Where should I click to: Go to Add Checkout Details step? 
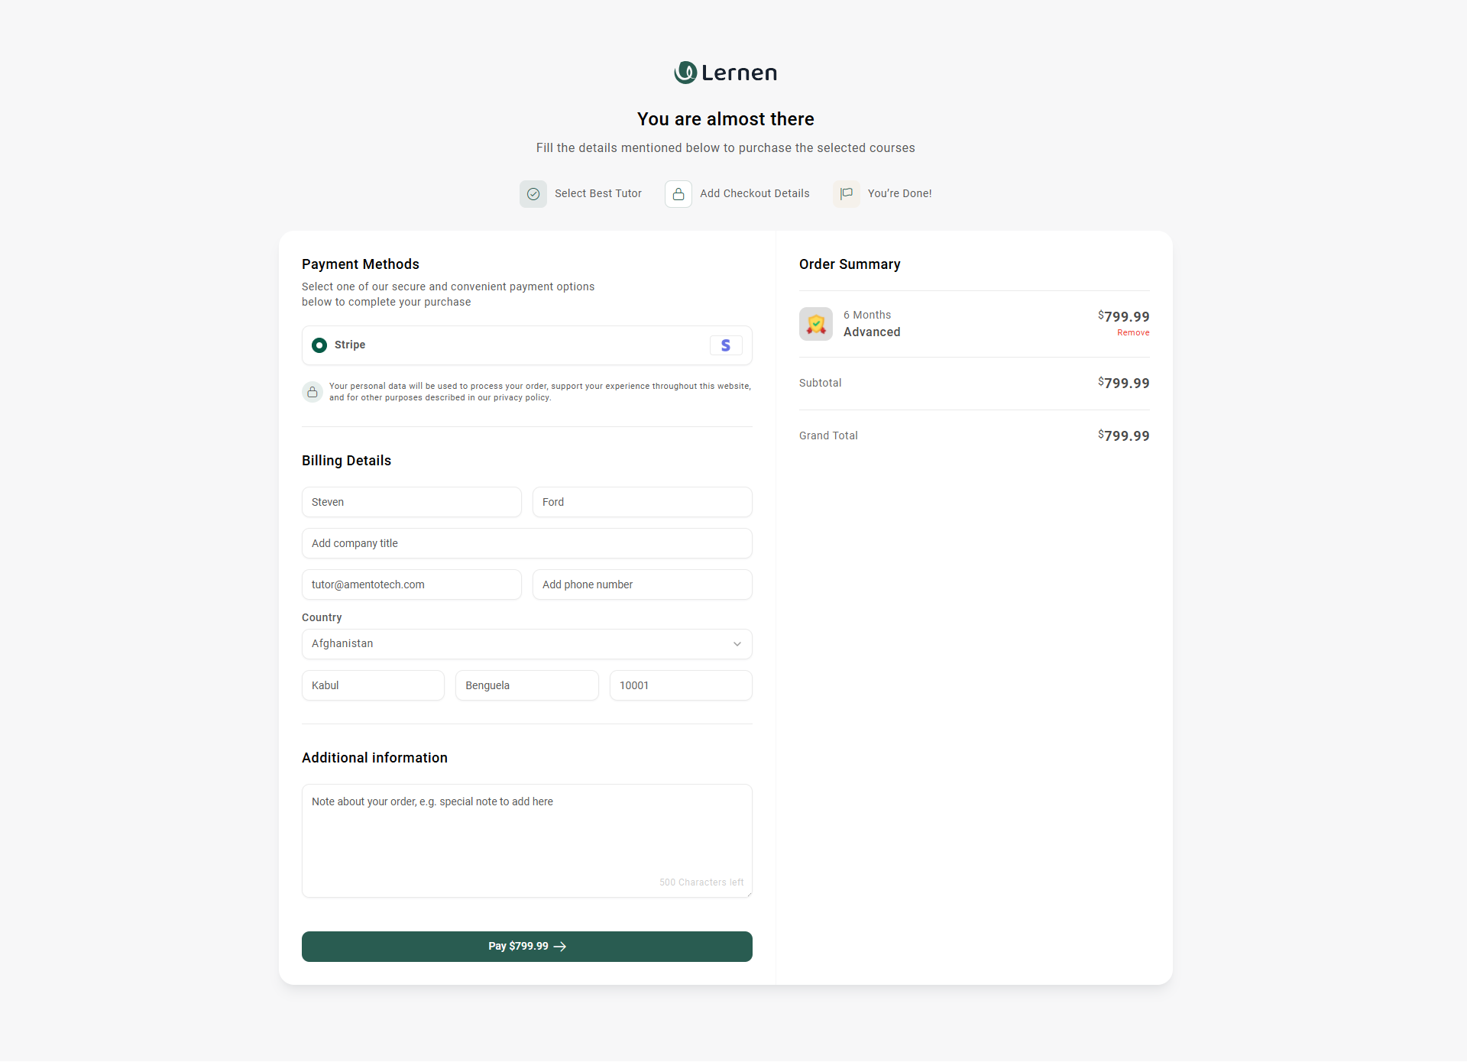(x=754, y=194)
